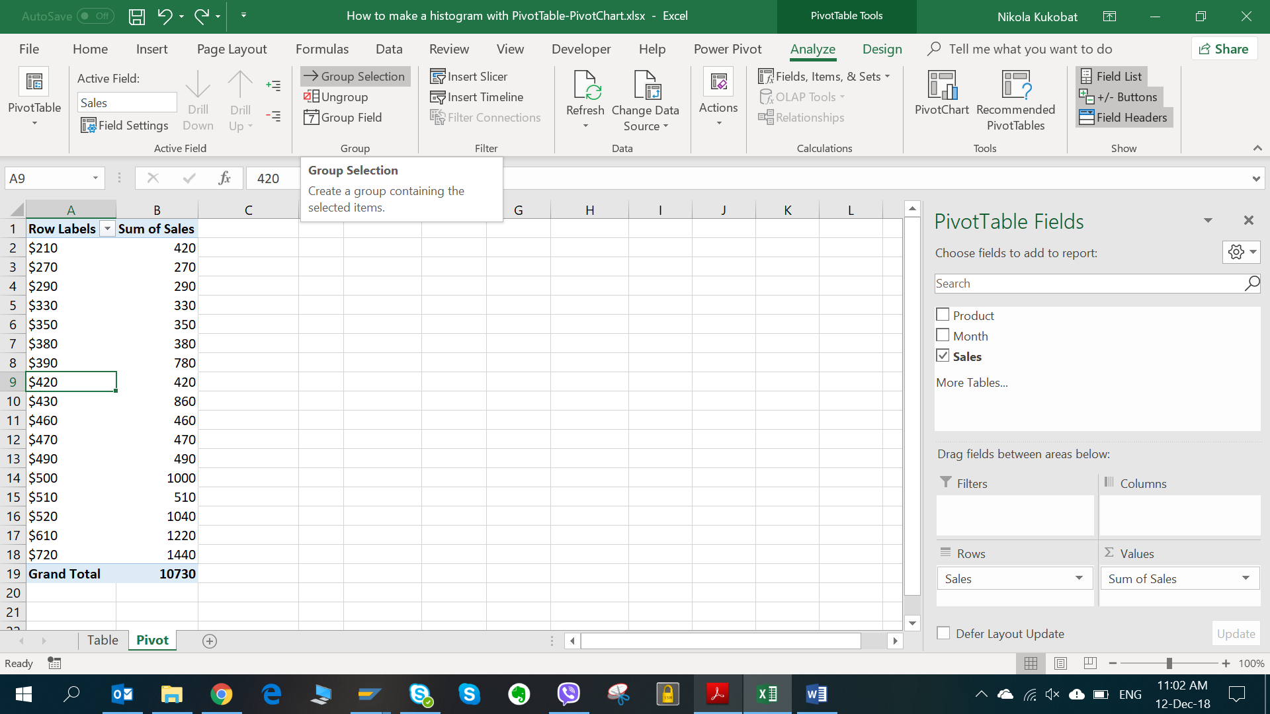
Task: Click Group Selection in the ribbon
Action: [355, 76]
